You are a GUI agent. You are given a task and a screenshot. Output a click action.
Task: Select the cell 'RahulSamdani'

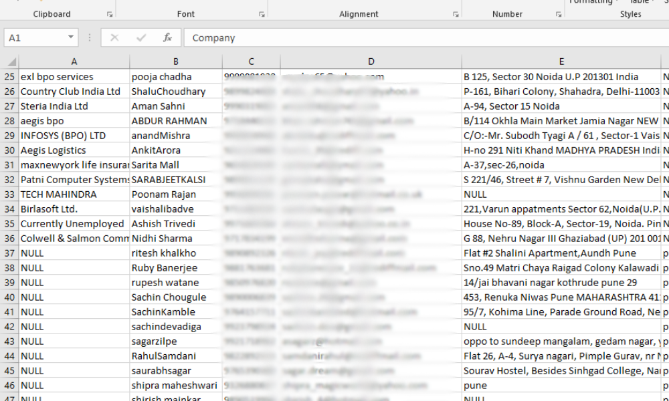[x=176, y=356]
